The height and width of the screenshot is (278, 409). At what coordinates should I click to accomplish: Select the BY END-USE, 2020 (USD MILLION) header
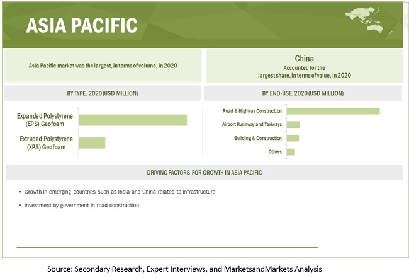pyautogui.click(x=304, y=93)
